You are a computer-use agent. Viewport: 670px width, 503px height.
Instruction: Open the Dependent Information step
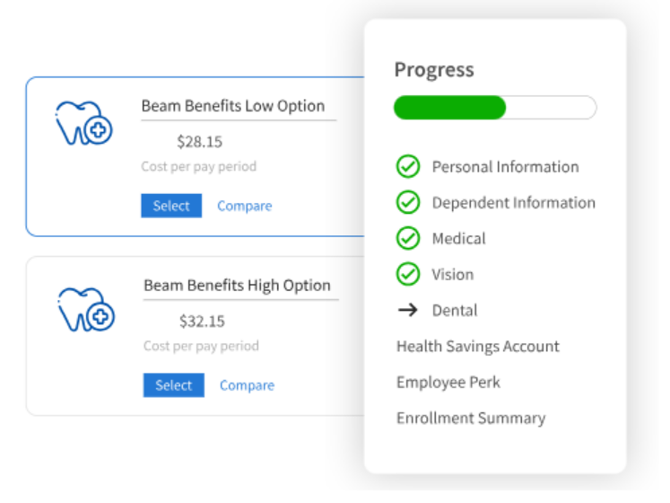(x=514, y=202)
